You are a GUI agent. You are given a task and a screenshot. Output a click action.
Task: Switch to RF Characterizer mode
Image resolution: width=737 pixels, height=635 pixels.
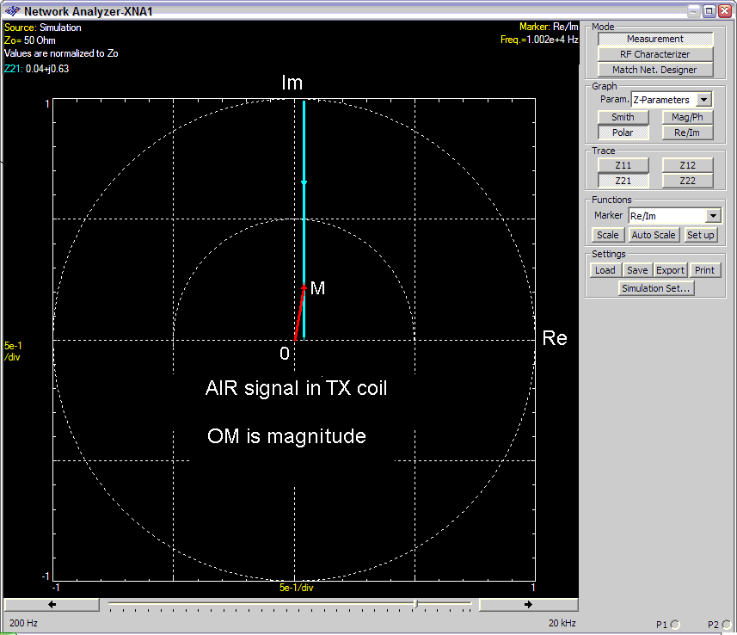pos(655,54)
